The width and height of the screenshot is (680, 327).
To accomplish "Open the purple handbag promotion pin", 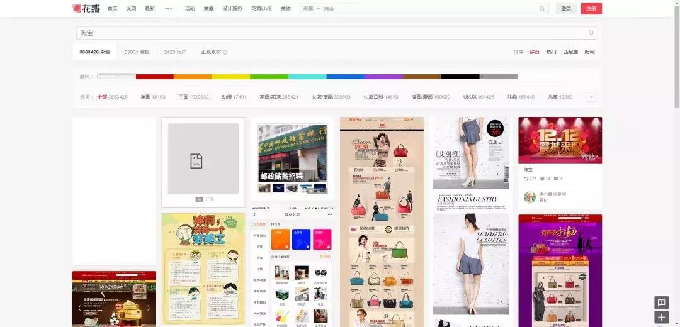I will click(560, 270).
